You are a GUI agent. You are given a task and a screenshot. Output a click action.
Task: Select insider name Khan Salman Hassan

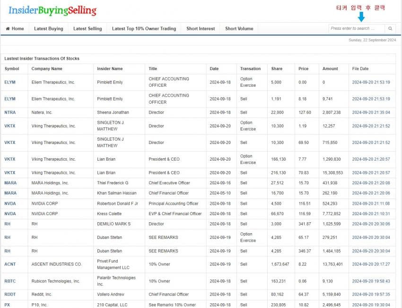pyautogui.click(x=117, y=193)
